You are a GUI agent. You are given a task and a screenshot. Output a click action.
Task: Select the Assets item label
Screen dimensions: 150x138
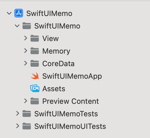(54, 89)
